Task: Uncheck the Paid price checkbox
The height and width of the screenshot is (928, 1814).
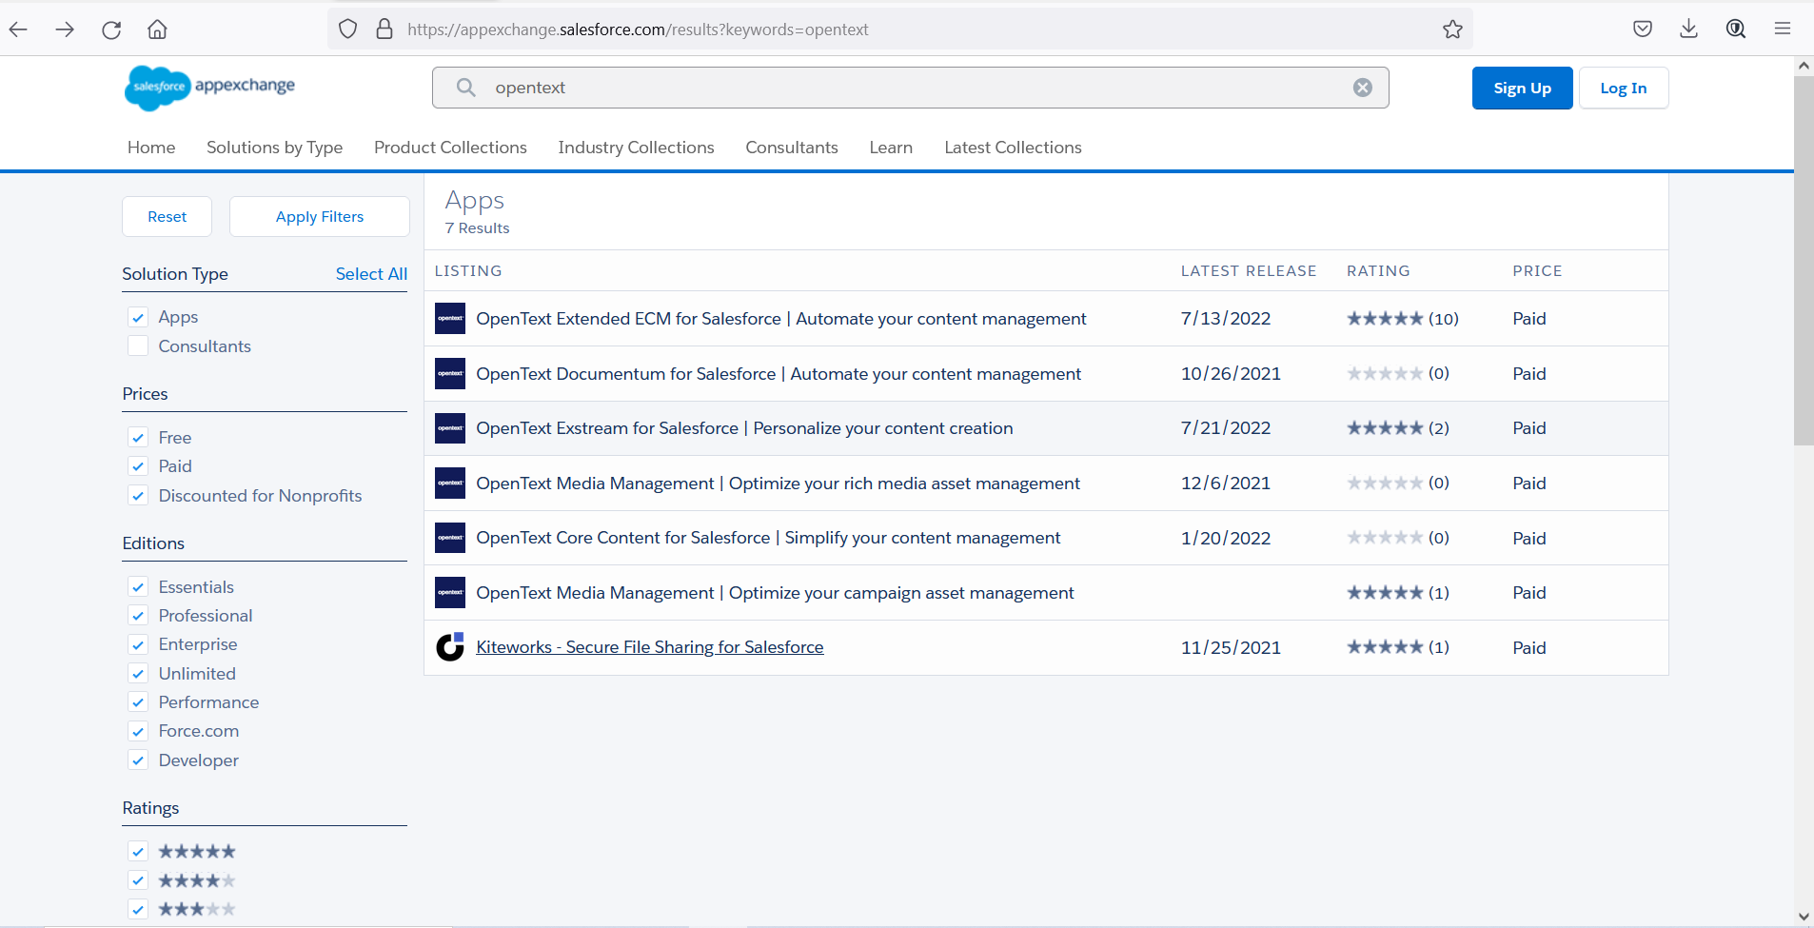Action: (138, 466)
